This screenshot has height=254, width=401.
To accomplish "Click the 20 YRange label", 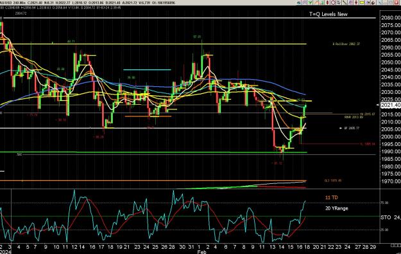I will [x=337, y=208].
